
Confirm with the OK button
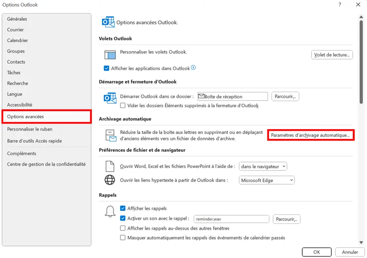316,252
